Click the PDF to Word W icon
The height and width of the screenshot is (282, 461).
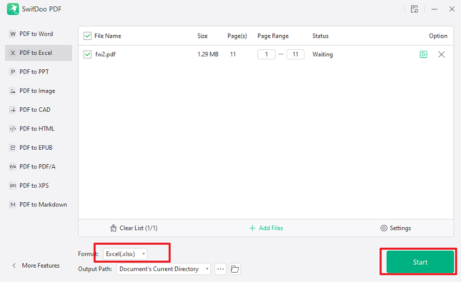pos(12,34)
